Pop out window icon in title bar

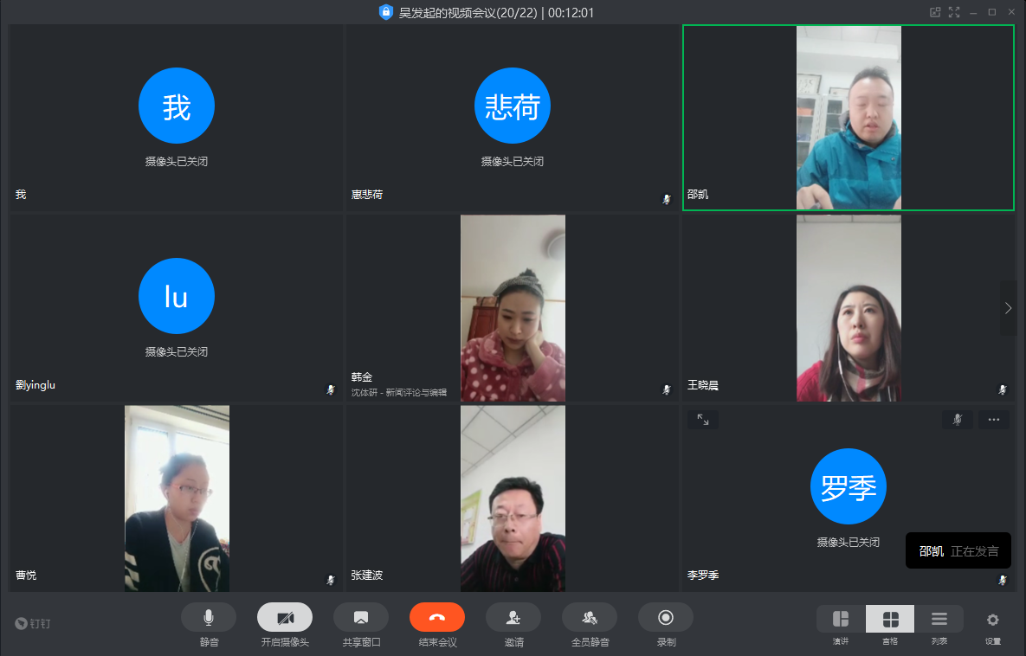pyautogui.click(x=935, y=12)
